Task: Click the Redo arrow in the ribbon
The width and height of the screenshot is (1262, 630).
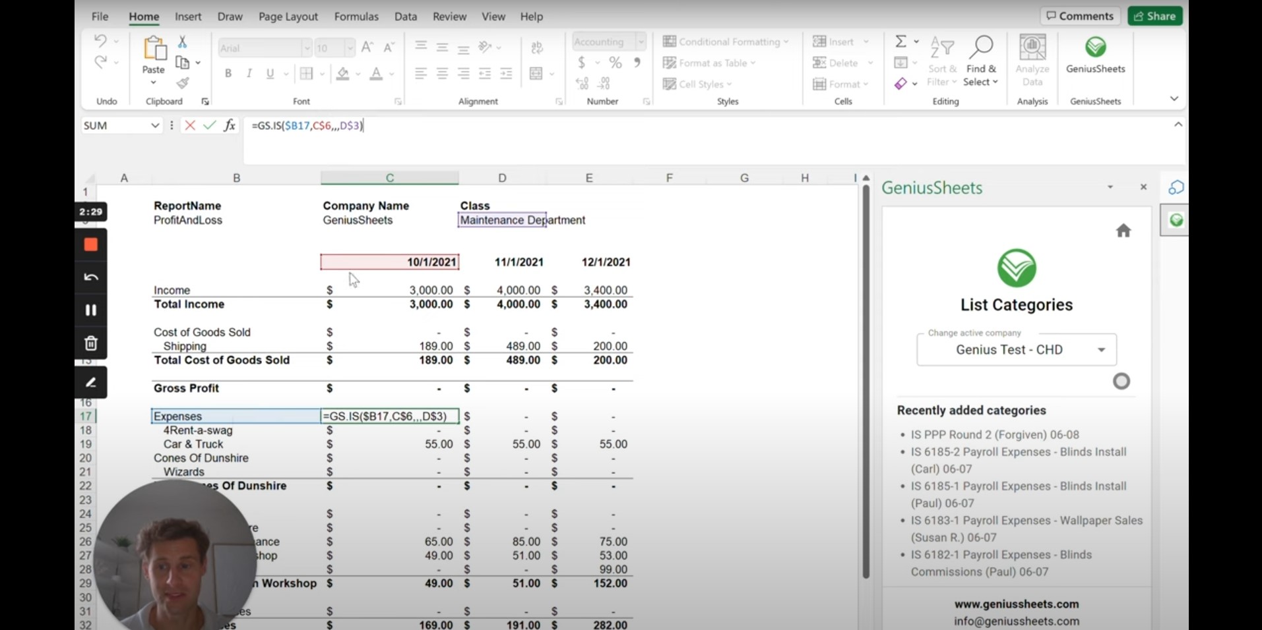Action: point(100,62)
